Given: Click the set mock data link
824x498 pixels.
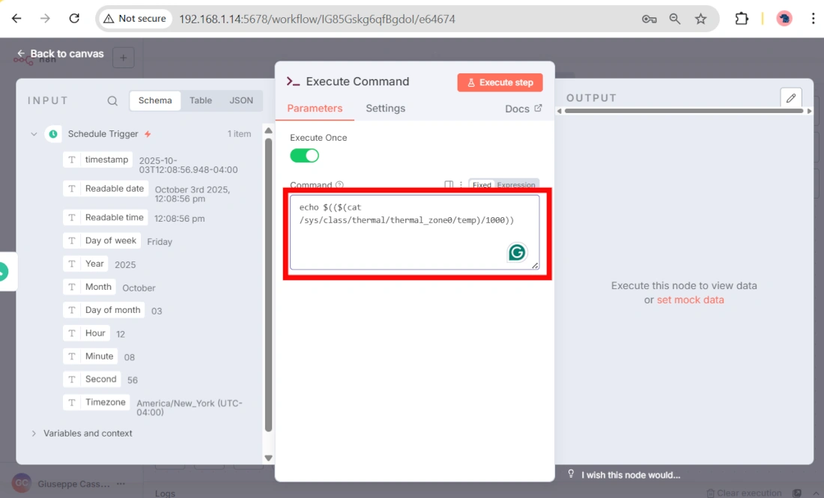Looking at the screenshot, I should (x=690, y=300).
